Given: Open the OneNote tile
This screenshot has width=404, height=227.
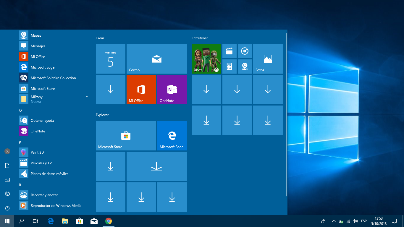Looking at the screenshot, I should (172, 90).
